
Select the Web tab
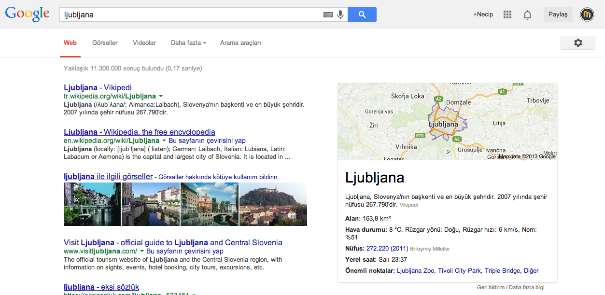[70, 43]
